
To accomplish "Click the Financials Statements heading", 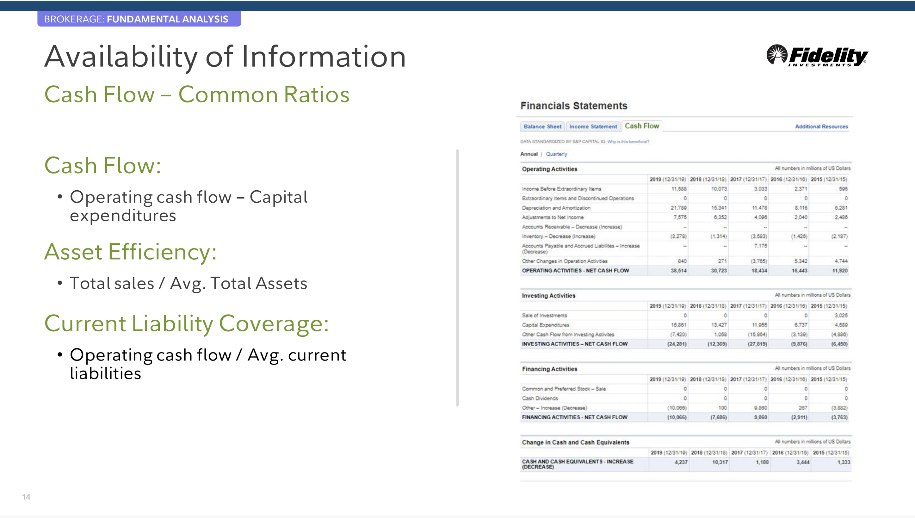I will [x=573, y=106].
